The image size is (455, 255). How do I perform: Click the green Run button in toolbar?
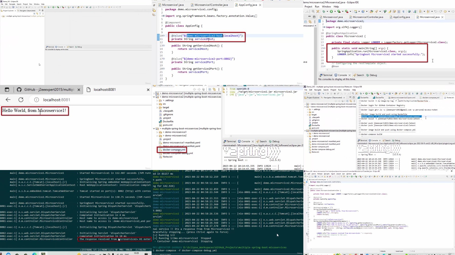point(331,11)
